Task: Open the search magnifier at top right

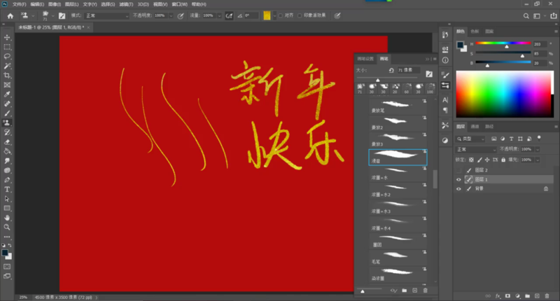Action: tap(526, 15)
